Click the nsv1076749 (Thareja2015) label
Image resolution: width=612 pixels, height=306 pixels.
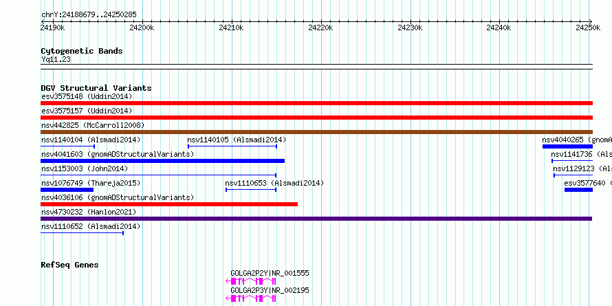(91, 183)
